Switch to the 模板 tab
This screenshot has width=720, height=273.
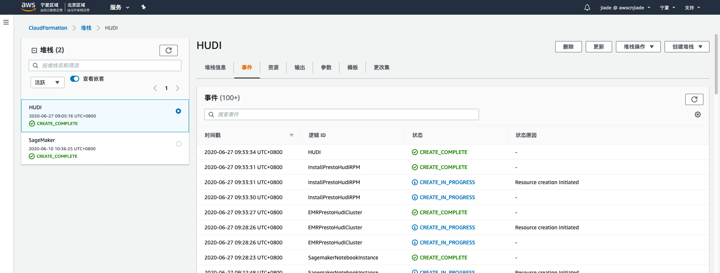coord(352,67)
